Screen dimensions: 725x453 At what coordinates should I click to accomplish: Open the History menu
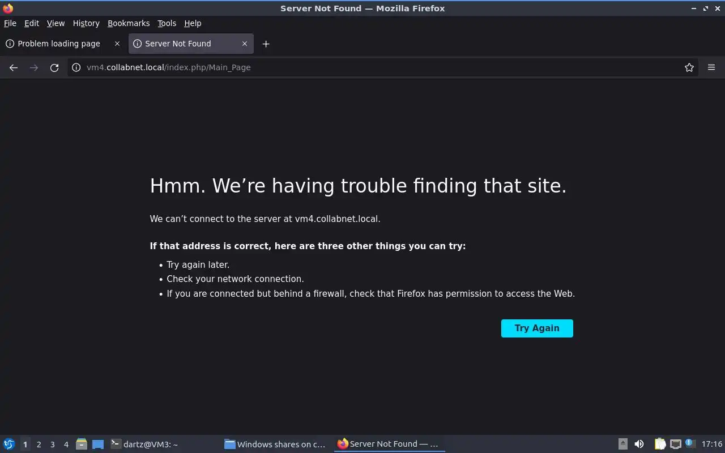click(86, 23)
